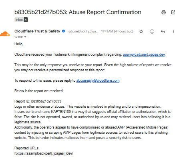Print this email using the printer icon
This screenshot has height=161, width=175.
click(163, 12)
